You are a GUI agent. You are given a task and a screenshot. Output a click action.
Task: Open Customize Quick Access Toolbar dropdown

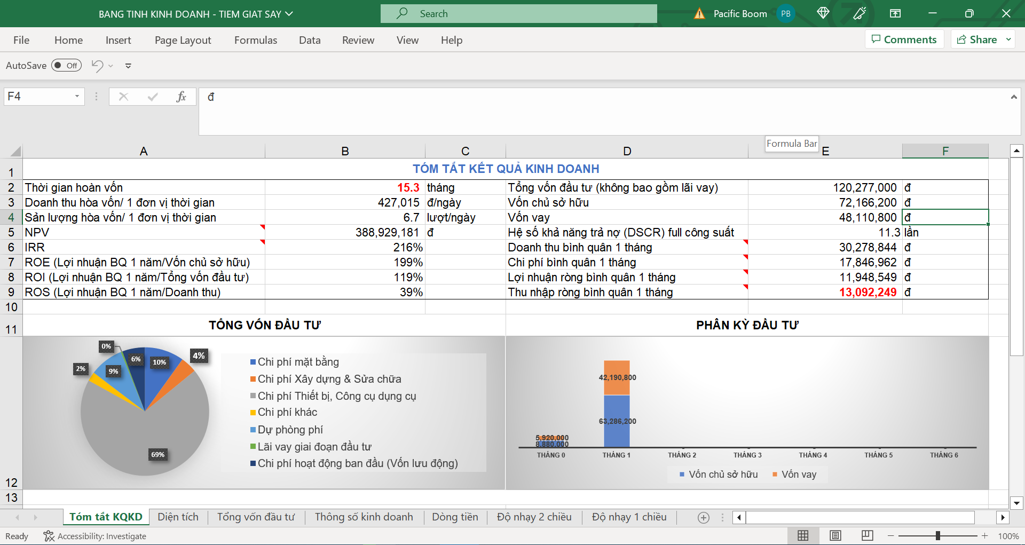pyautogui.click(x=128, y=66)
